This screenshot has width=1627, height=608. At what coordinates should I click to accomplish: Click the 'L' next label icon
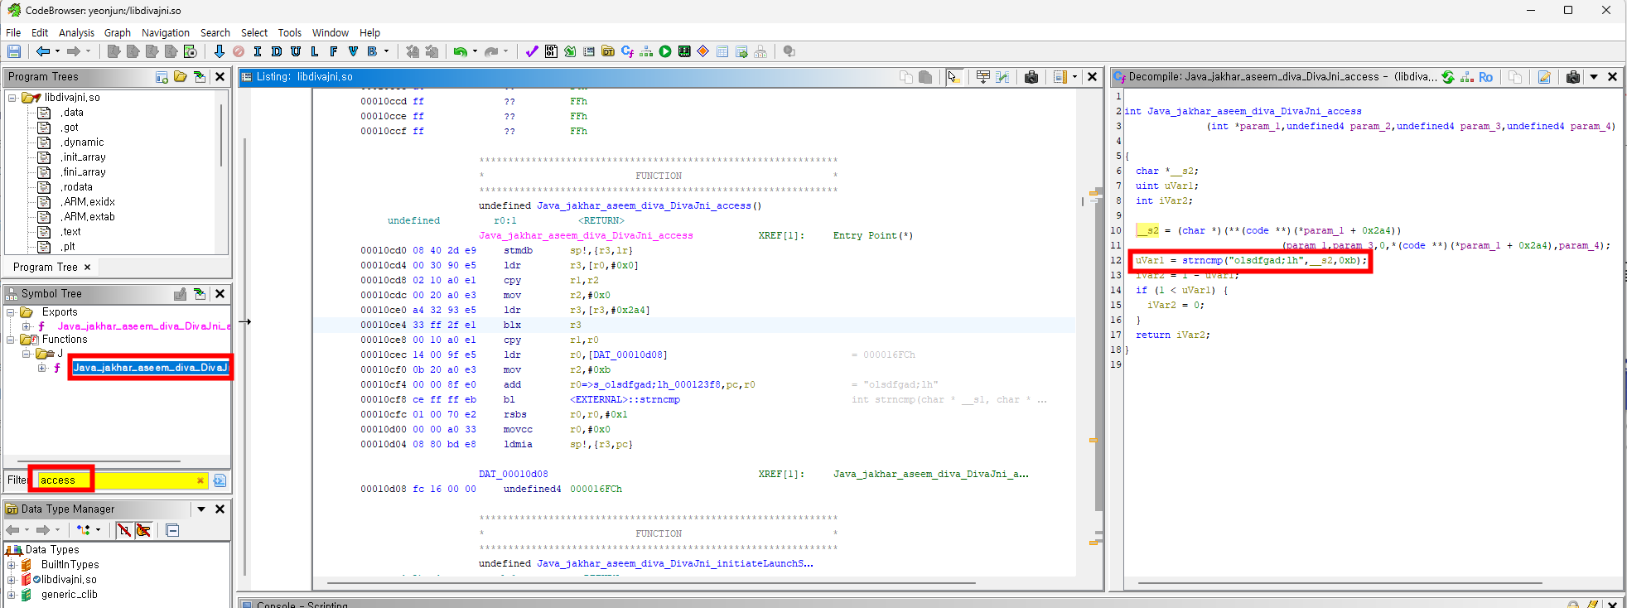315,51
